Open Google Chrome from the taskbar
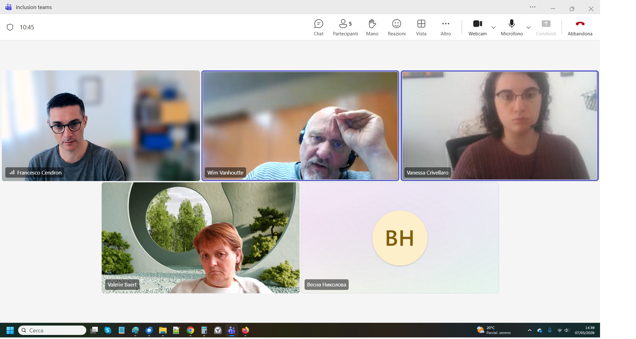The width and height of the screenshot is (636, 339). pos(190,330)
